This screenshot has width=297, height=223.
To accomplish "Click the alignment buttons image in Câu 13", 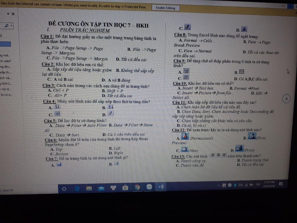I will click(x=218, y=155).
